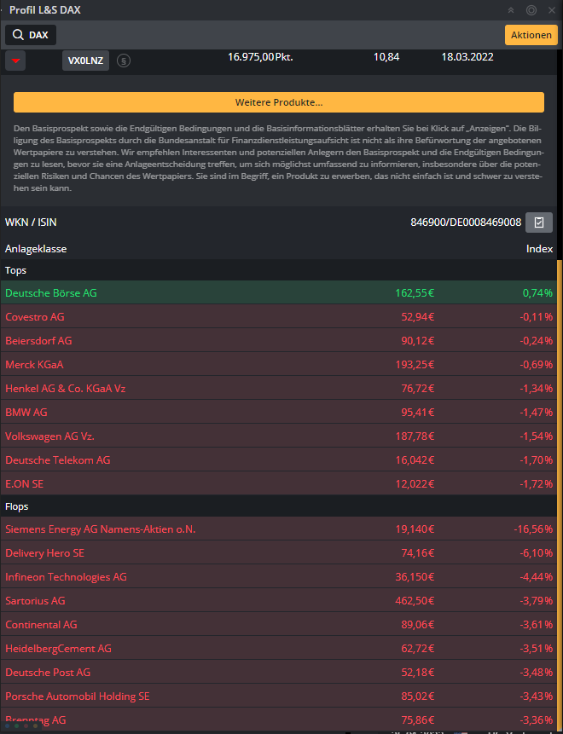Image resolution: width=563 pixels, height=734 pixels.
Task: Copy the WKN/ISIN with clipboard icon
Action: point(539,222)
